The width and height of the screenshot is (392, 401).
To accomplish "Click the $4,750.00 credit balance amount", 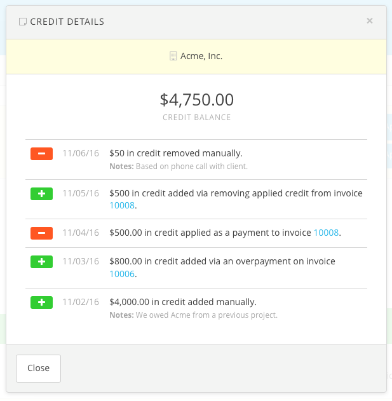I will [x=197, y=100].
